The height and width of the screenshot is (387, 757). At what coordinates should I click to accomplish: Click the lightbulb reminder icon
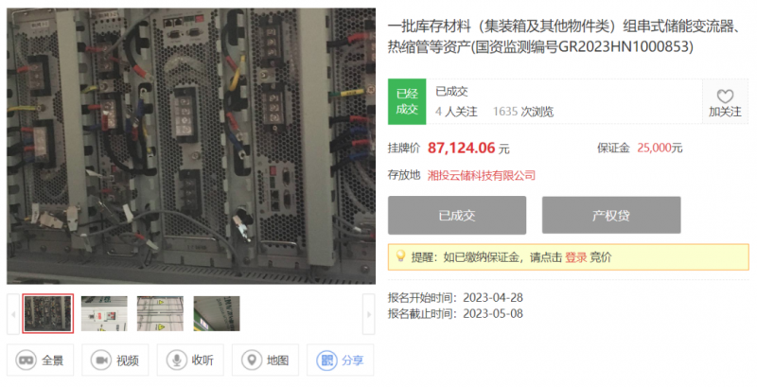click(400, 255)
